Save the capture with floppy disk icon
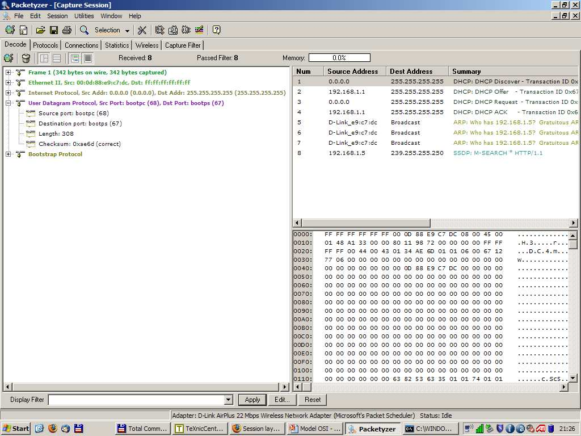The image size is (581, 436). click(x=54, y=30)
